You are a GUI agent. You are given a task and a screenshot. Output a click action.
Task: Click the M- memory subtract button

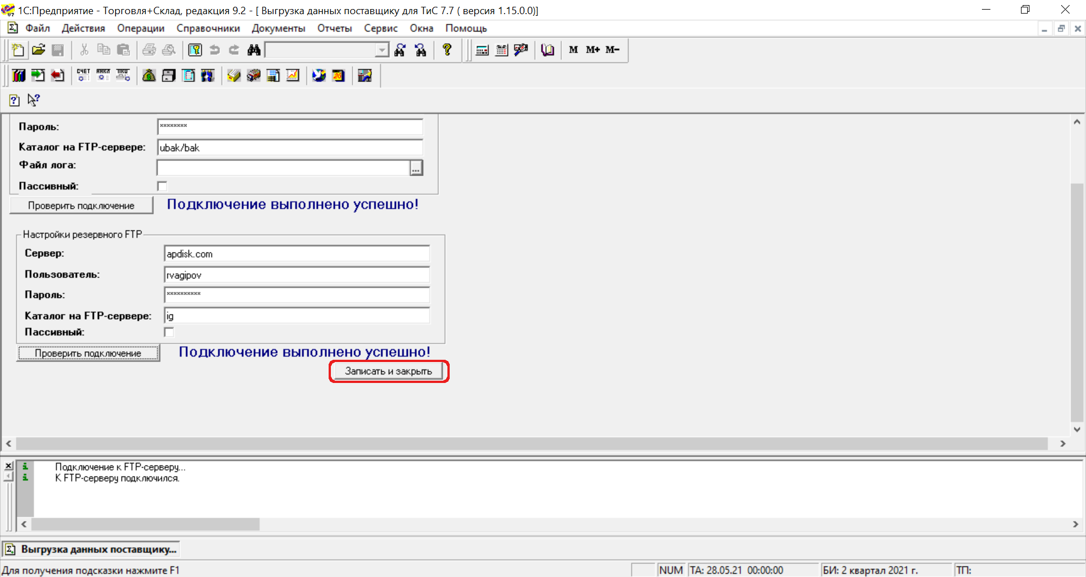613,50
